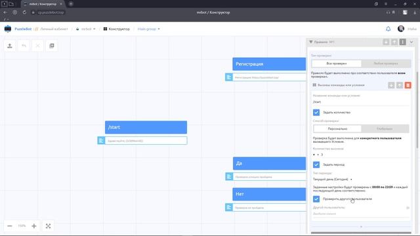Select the Нет condition block

[x=269, y=194]
